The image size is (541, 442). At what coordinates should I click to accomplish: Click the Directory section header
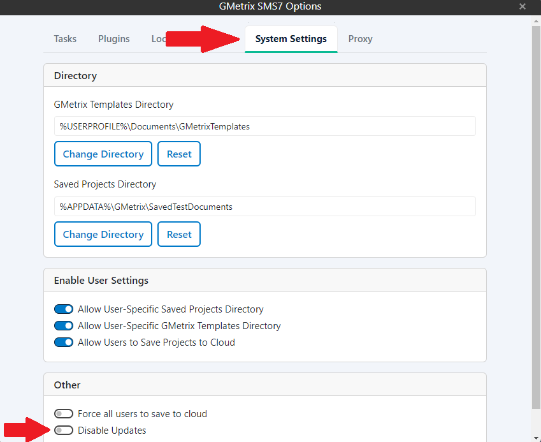point(265,75)
